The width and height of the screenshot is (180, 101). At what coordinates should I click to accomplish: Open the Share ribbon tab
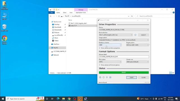pyautogui.click(x=64, y=13)
